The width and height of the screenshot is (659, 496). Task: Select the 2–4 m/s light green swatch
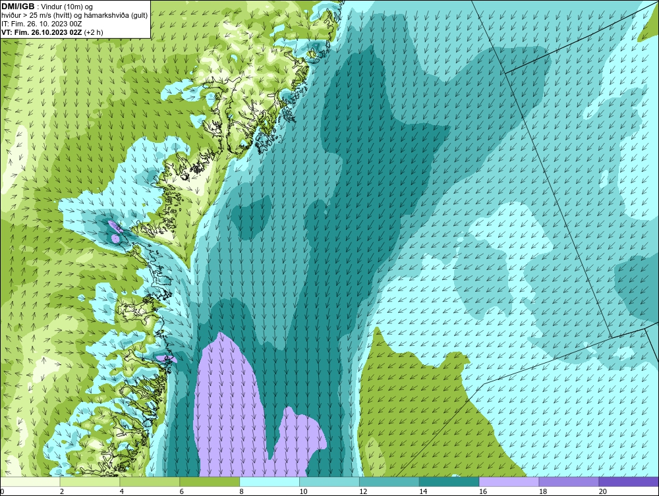point(90,482)
